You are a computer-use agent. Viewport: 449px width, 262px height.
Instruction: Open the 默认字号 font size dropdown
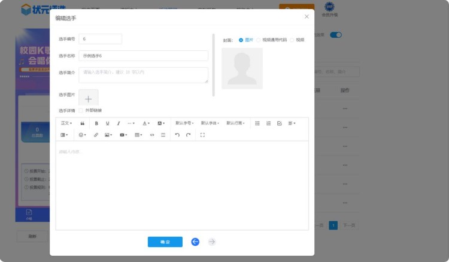(184, 123)
